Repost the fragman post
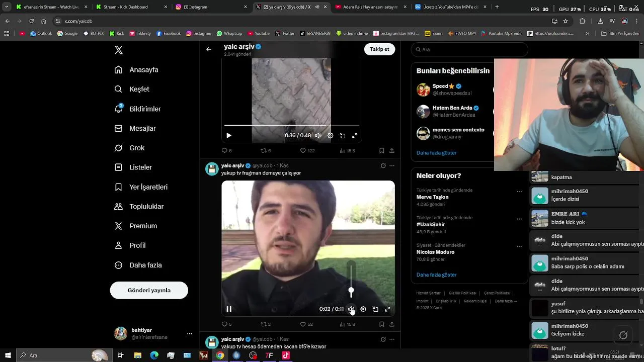644x362 pixels. [x=266, y=324]
